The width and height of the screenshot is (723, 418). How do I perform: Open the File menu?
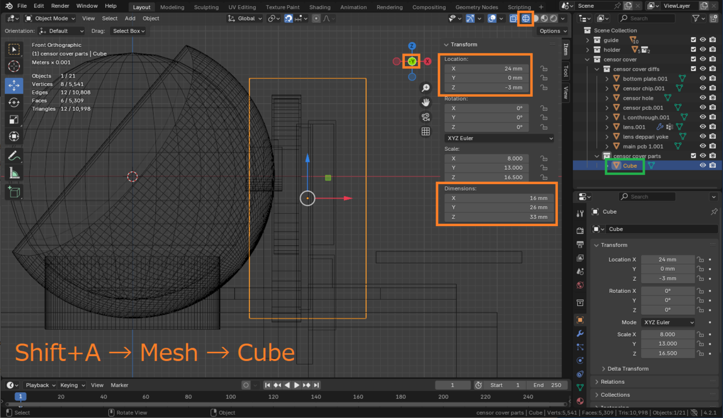[x=22, y=5]
